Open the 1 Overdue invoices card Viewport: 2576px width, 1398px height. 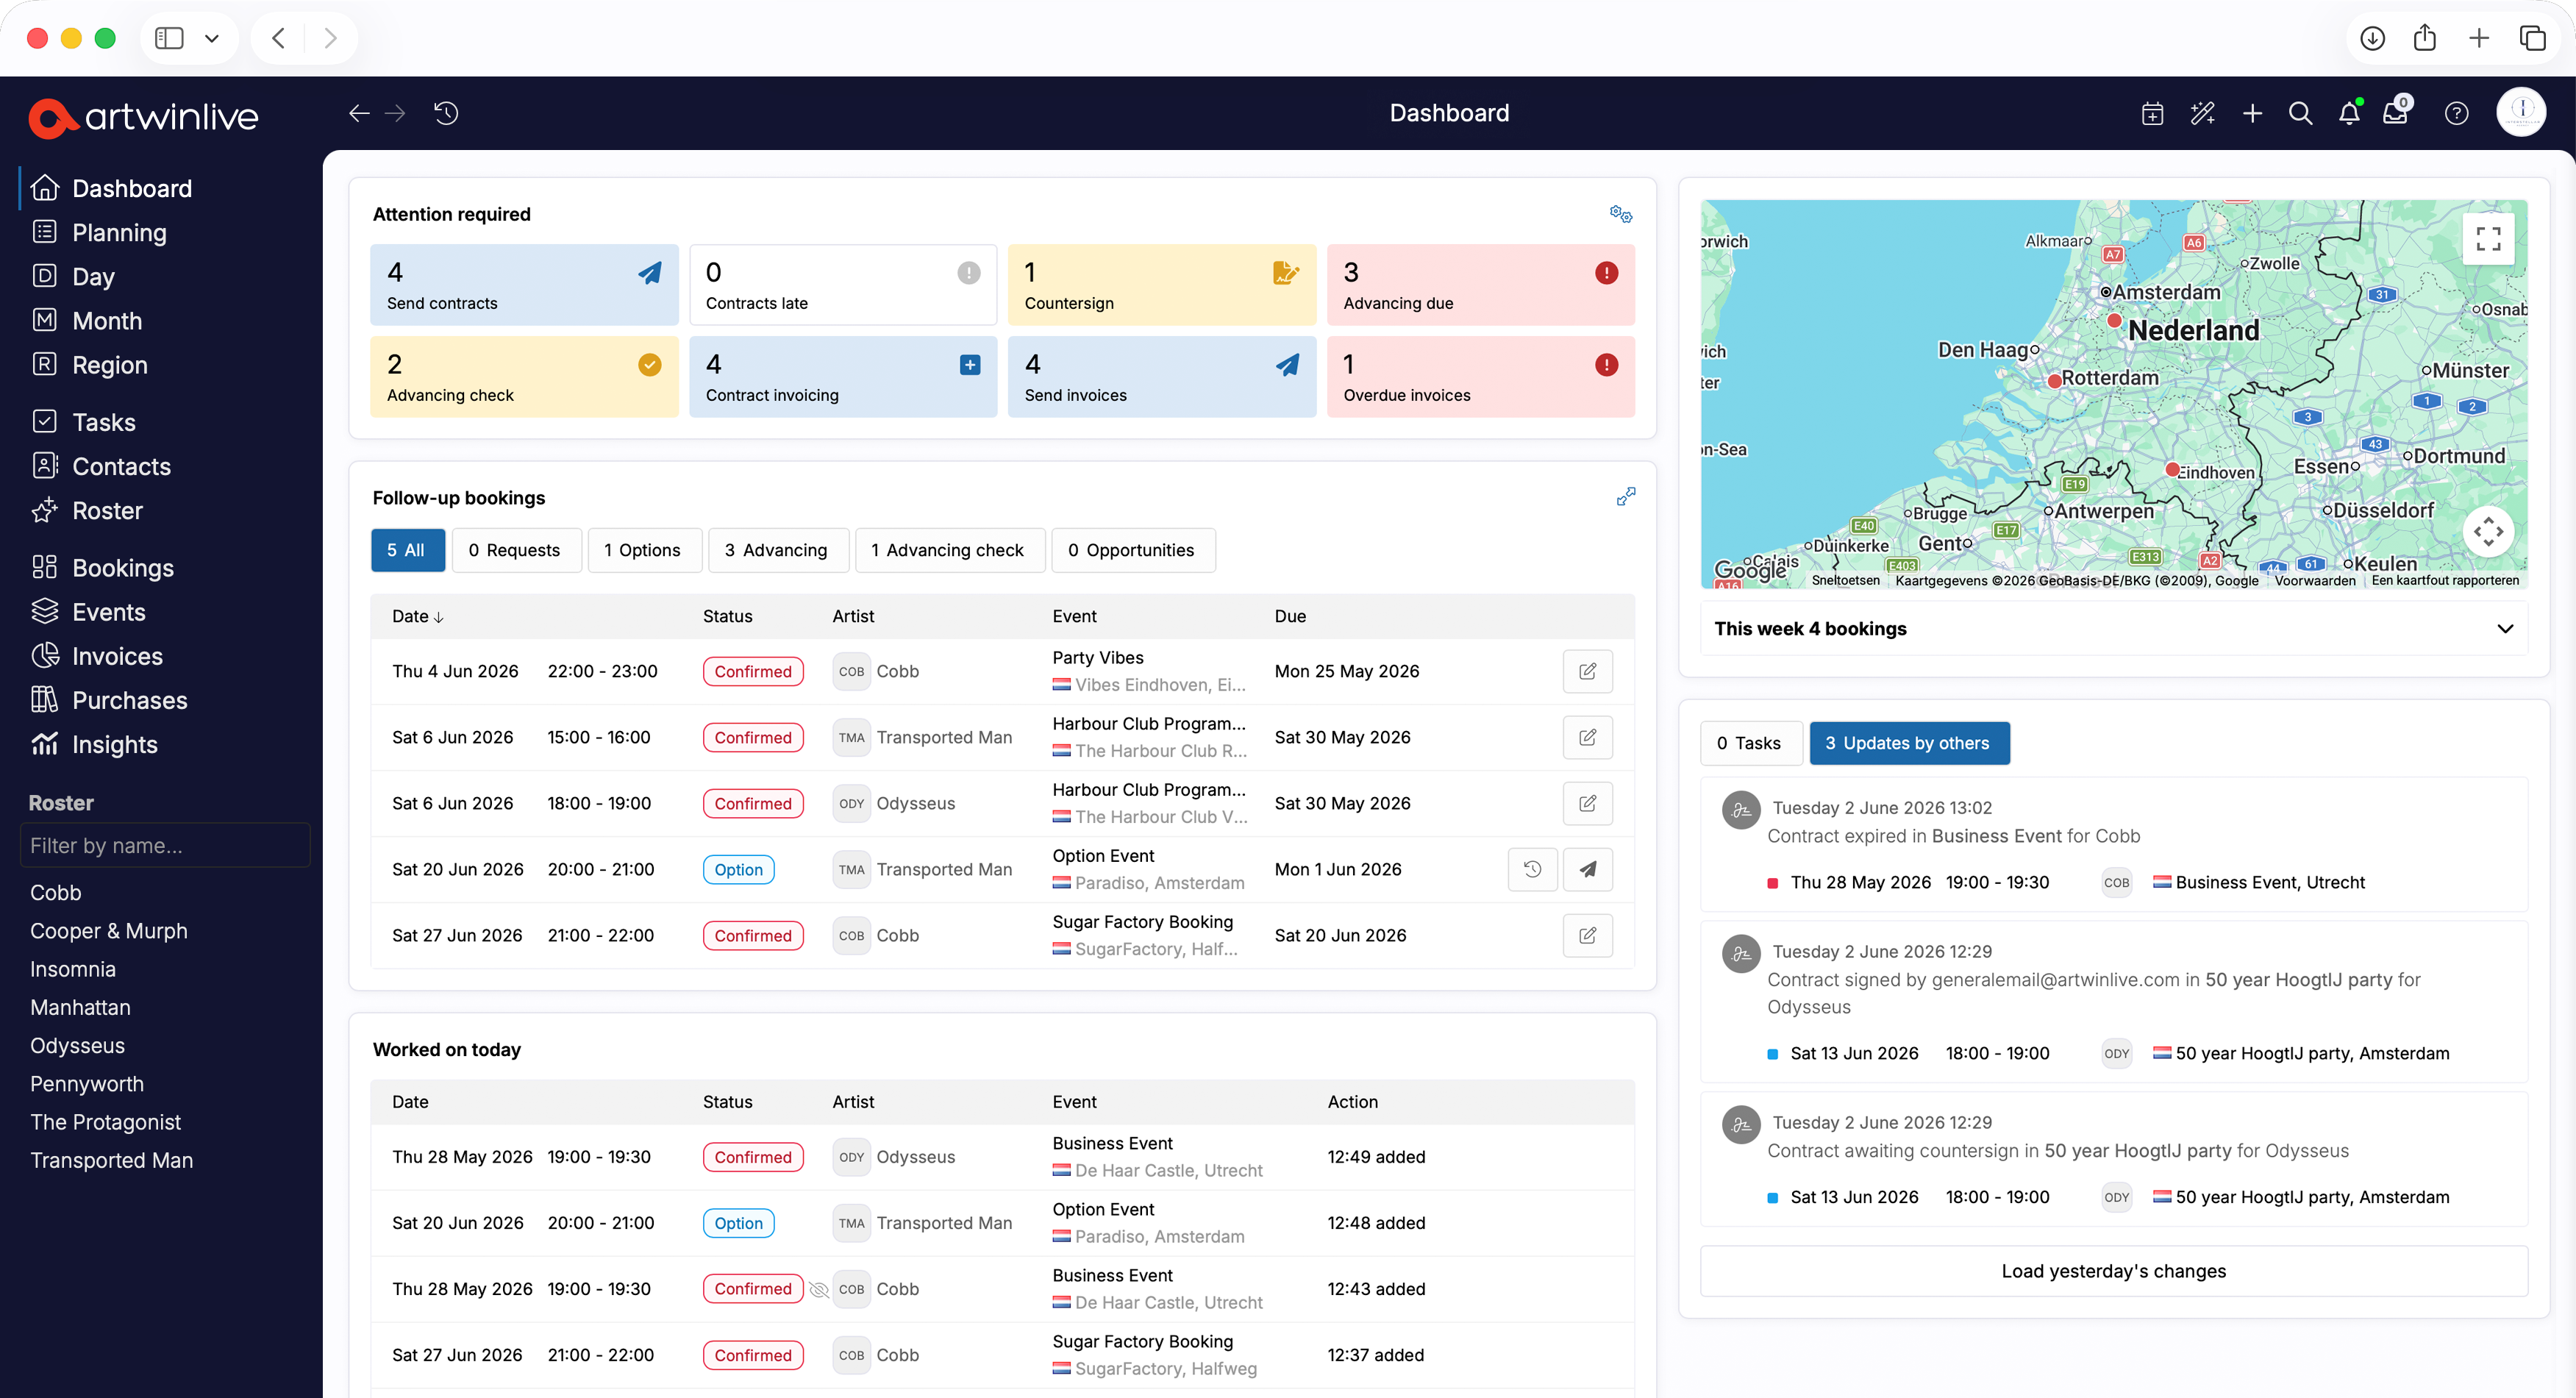point(1480,377)
